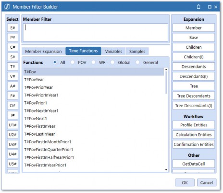Open the Variables tab

point(113,52)
